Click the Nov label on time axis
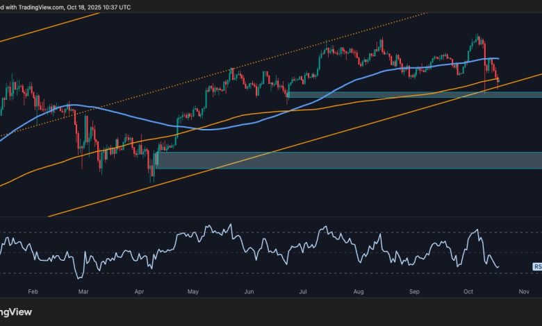Screen dimensions: 542x326 coord(524,293)
